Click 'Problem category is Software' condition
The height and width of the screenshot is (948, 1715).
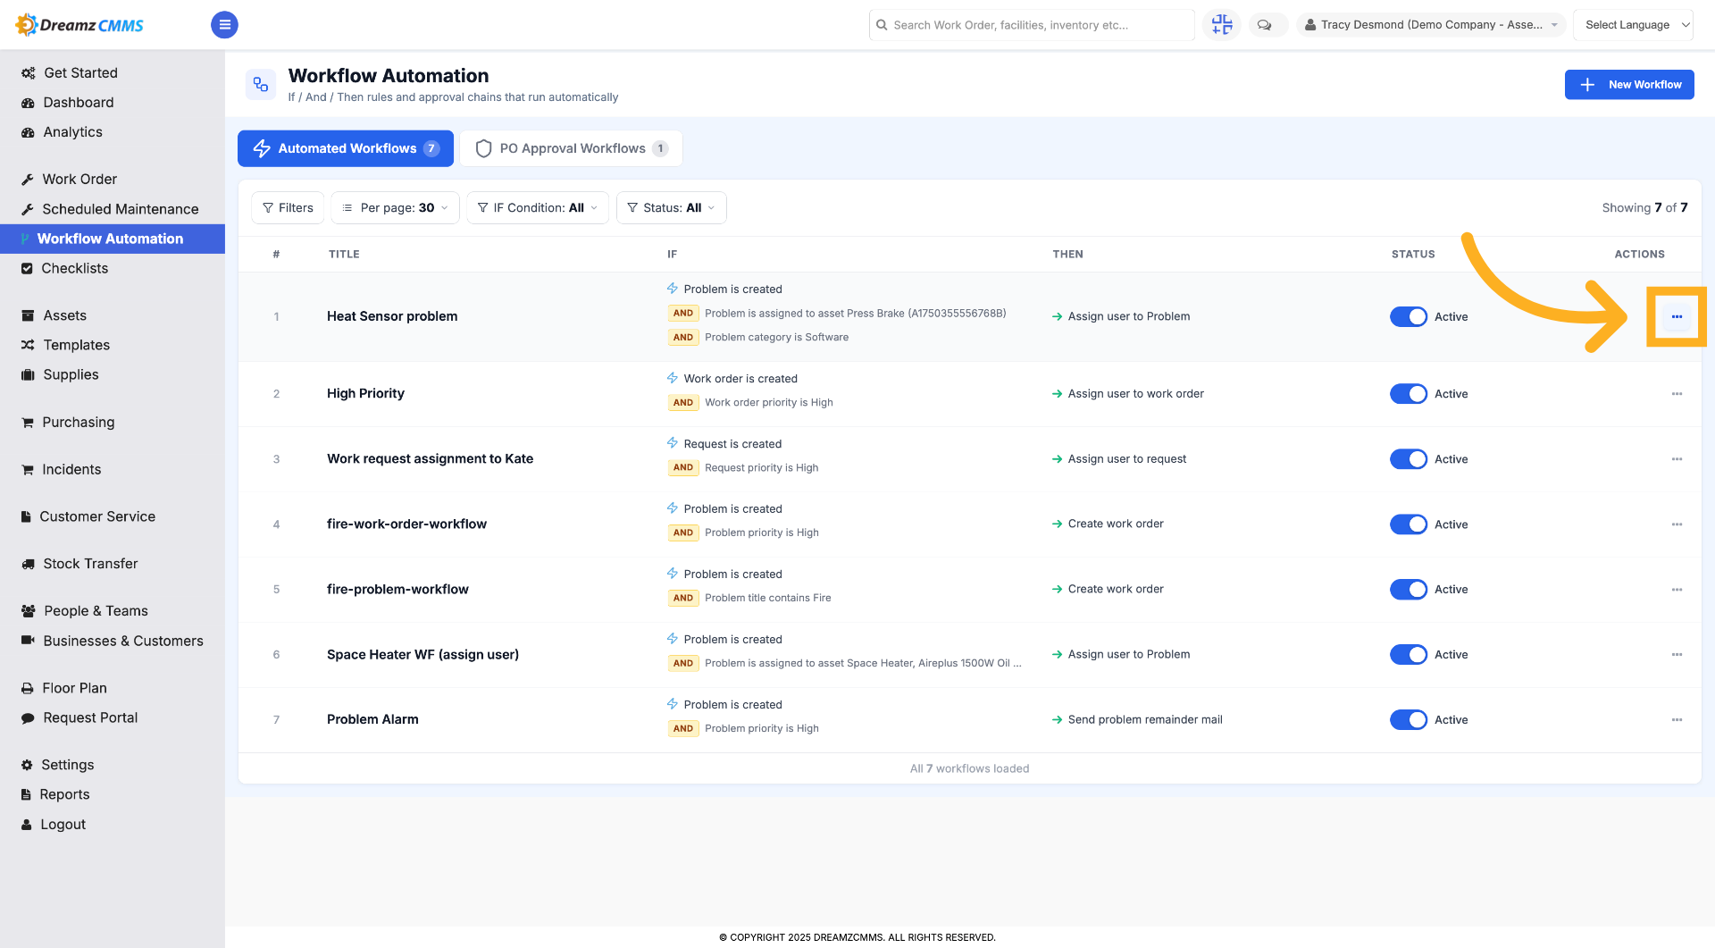pos(776,337)
